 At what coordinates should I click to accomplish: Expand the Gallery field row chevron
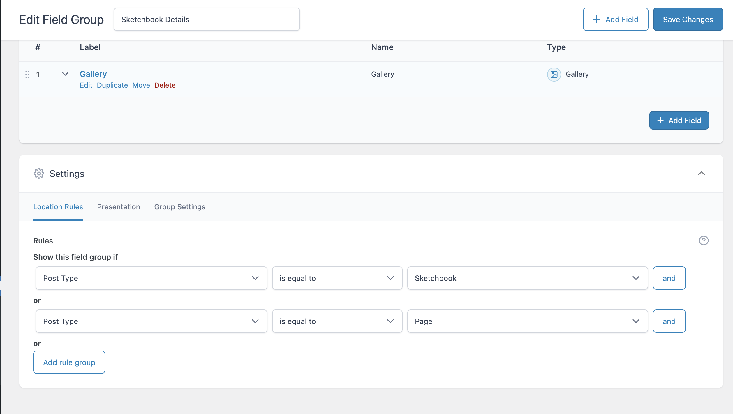coord(65,74)
